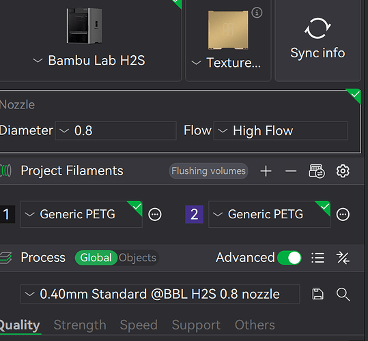368x341 pixels.
Task: Open the Support tab
Action: click(x=196, y=325)
